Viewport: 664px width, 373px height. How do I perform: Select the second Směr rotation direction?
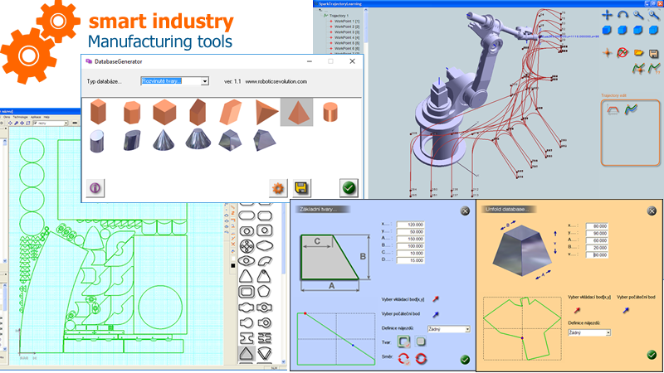coord(421,359)
